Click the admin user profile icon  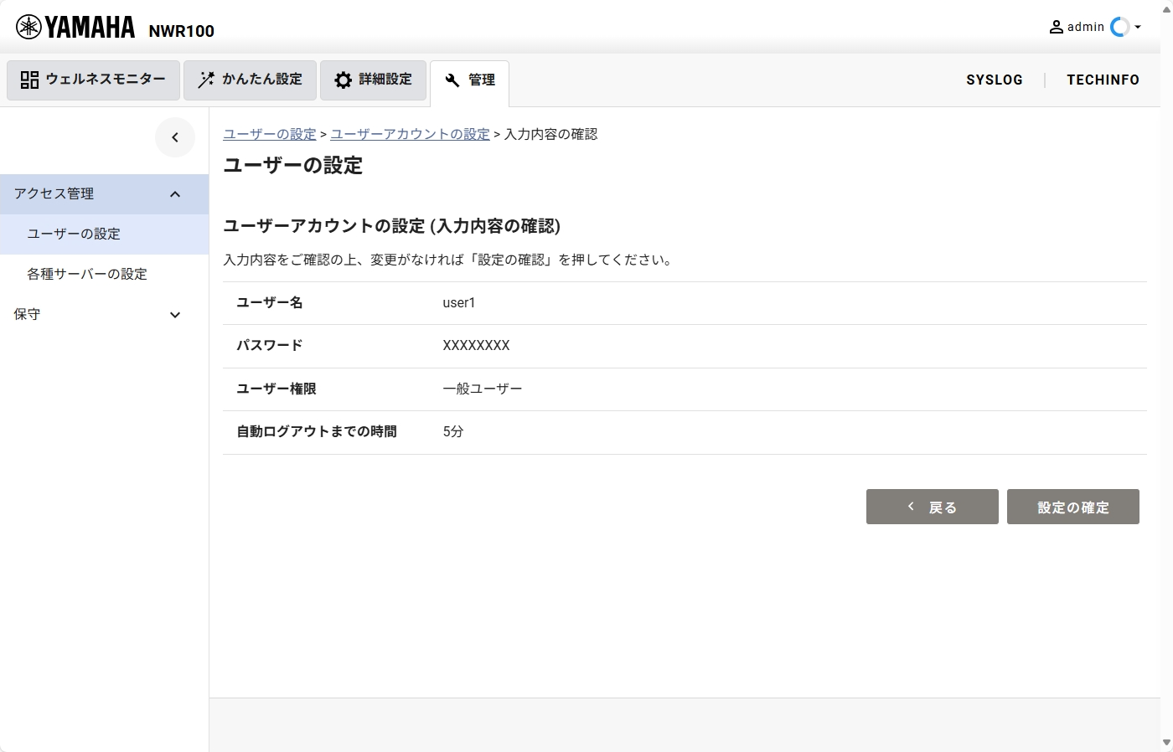[x=1057, y=26]
